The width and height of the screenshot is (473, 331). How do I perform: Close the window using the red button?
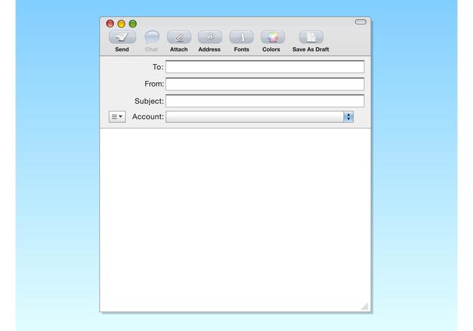(x=110, y=24)
